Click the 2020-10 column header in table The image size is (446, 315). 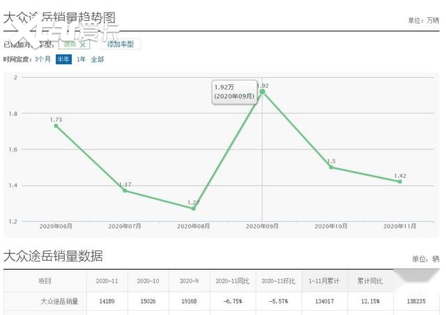149,281
